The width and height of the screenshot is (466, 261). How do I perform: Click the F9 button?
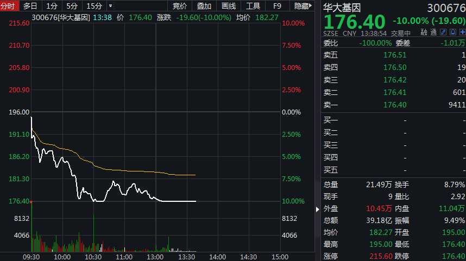(277, 6)
